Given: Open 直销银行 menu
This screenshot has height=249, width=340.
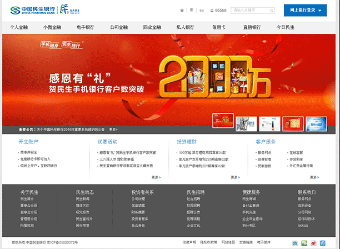Looking at the screenshot, I should [252, 27].
